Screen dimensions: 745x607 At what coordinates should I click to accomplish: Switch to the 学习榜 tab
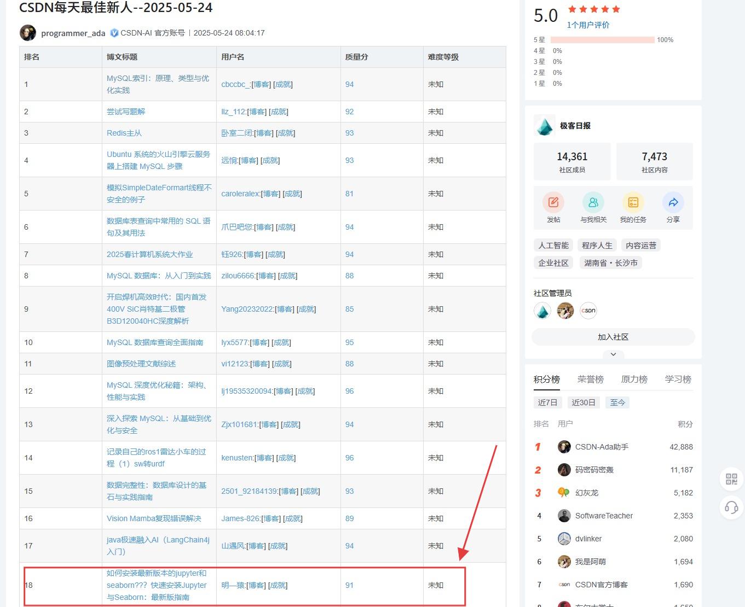point(678,378)
